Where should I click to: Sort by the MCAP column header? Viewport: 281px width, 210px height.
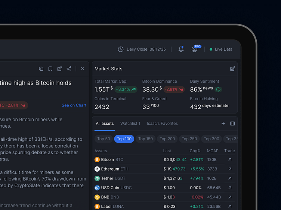click(213, 151)
